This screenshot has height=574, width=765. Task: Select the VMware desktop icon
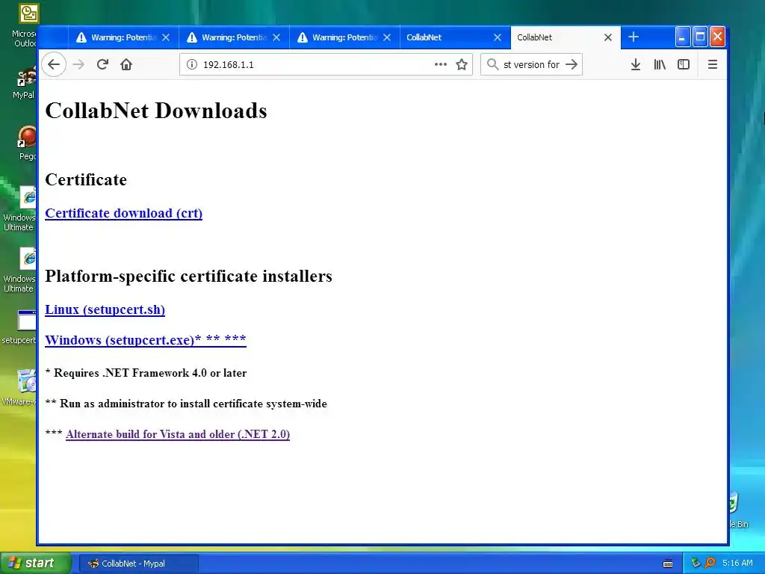[19, 388]
